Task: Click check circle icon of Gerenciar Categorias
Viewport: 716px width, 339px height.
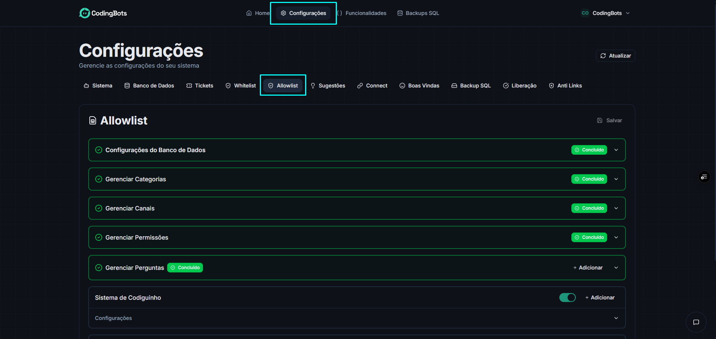Action: [x=99, y=179]
